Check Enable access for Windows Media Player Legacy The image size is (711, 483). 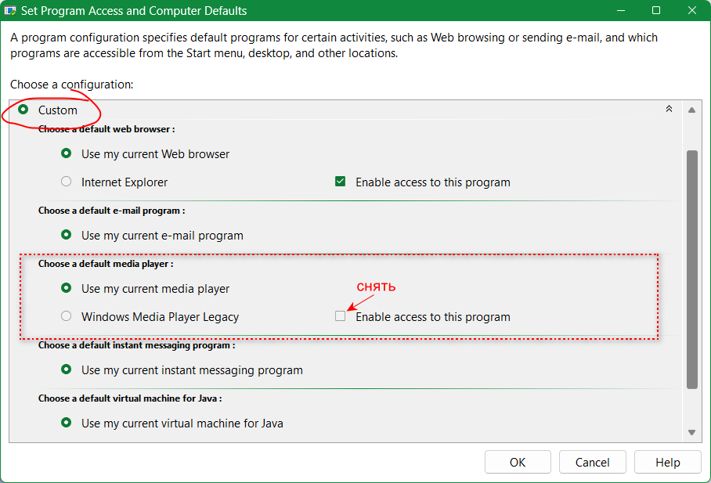coord(340,316)
